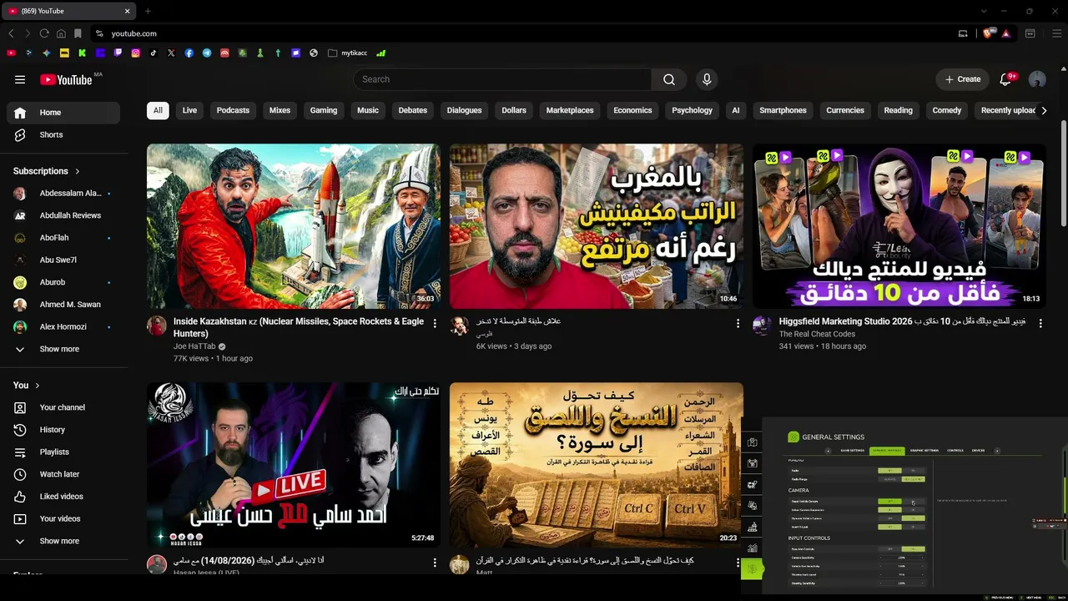
Task: Open the Joe HaTTab channel avatar
Action: pos(157,326)
